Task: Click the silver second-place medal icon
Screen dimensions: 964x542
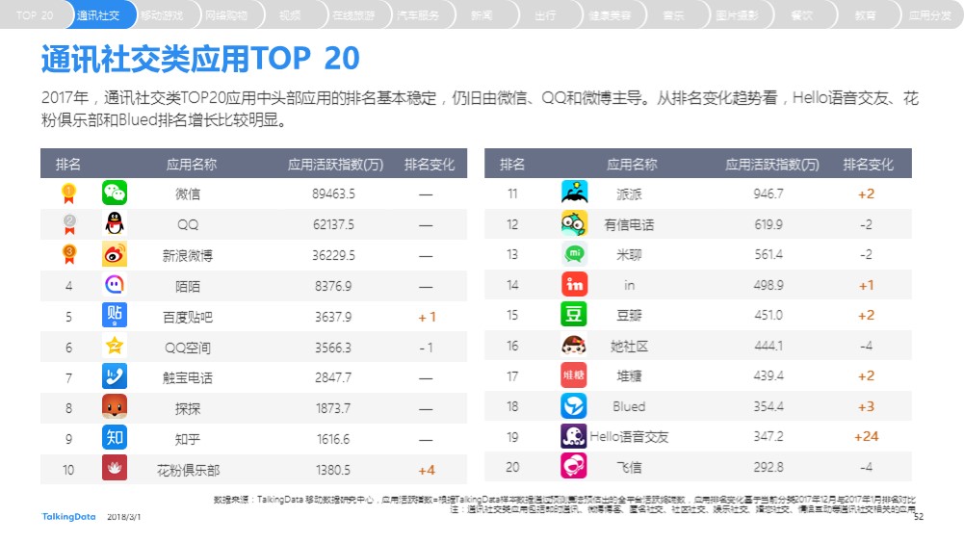Action: coord(69,224)
